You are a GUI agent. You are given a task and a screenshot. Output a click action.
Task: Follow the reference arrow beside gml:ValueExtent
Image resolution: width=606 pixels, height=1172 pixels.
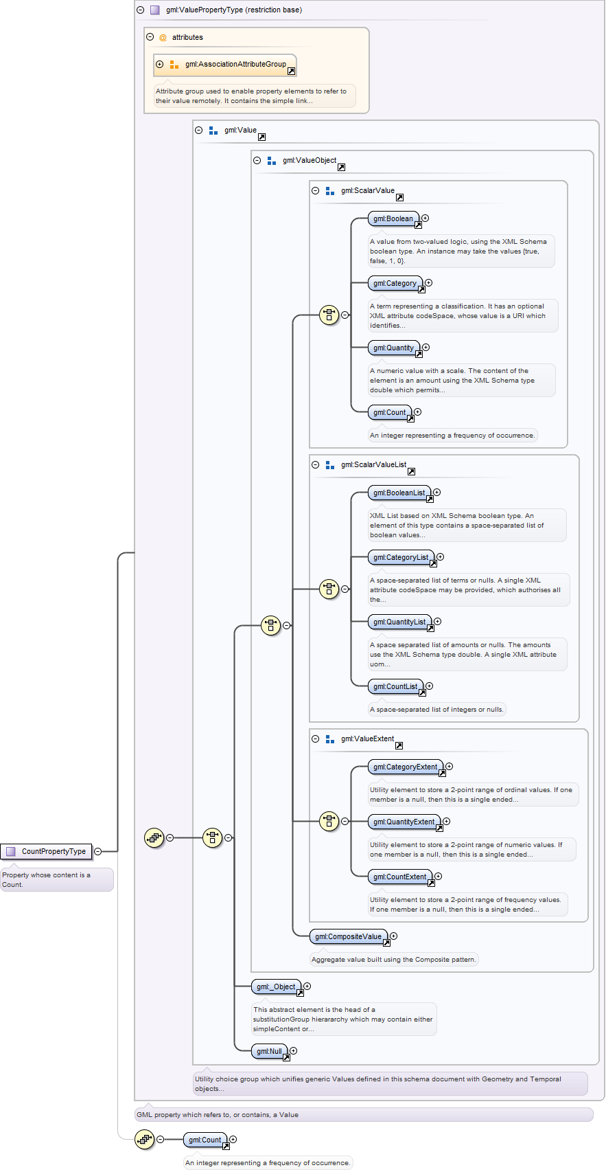(399, 745)
